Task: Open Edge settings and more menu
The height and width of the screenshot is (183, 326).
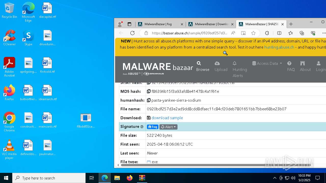Action: (x=324, y=33)
